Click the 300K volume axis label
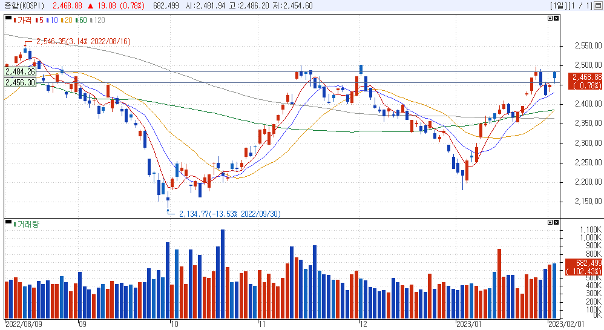Screen dimensions: 604x330 [x=593, y=294]
